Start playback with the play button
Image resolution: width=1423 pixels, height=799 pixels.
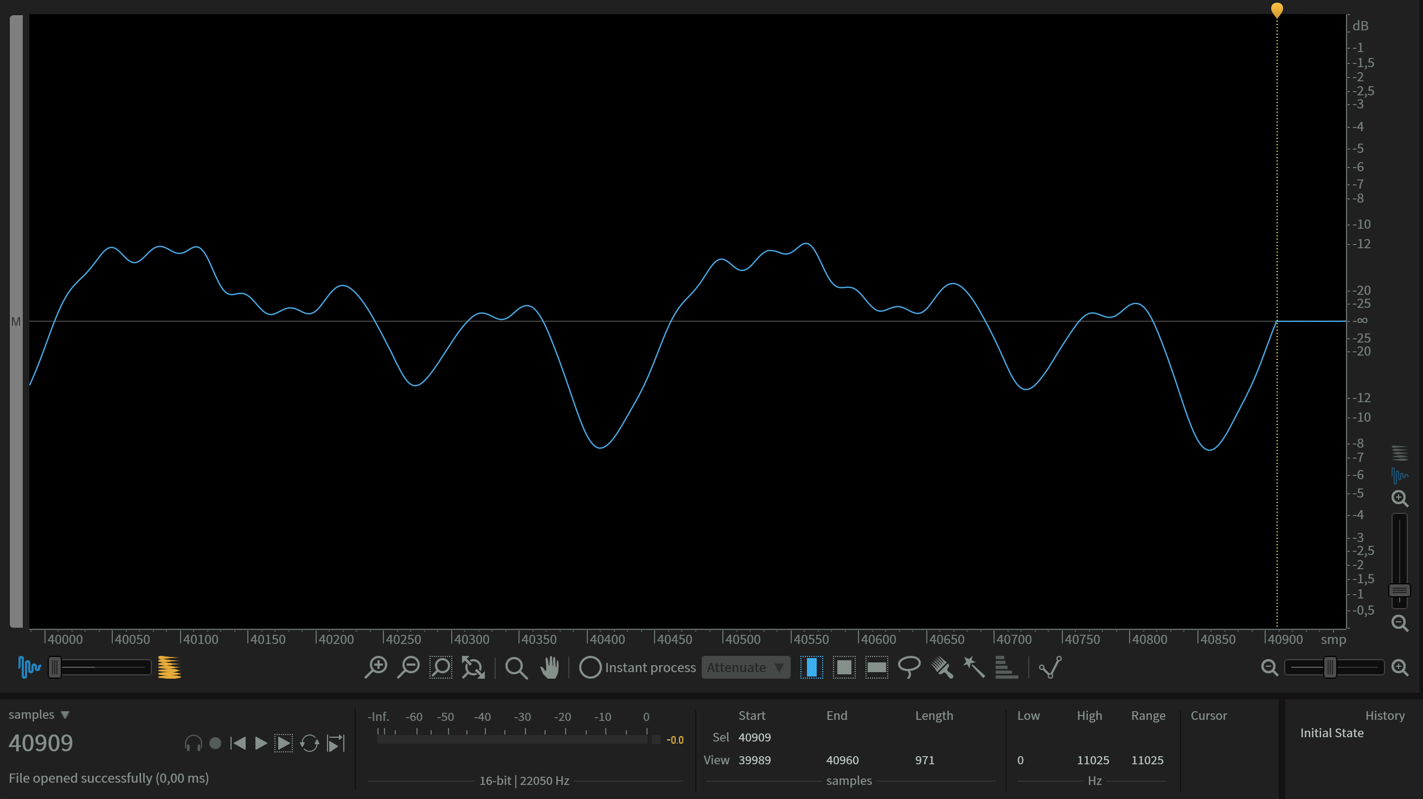coord(261,743)
